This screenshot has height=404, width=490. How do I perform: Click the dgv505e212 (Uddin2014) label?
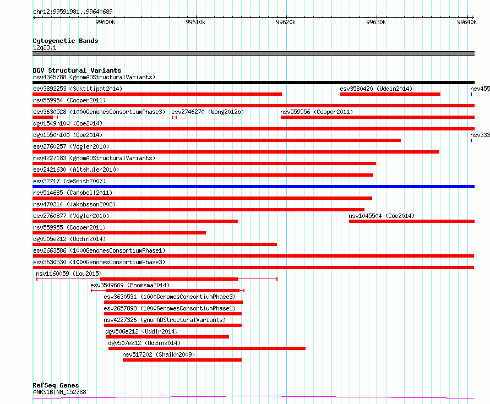pos(69,239)
